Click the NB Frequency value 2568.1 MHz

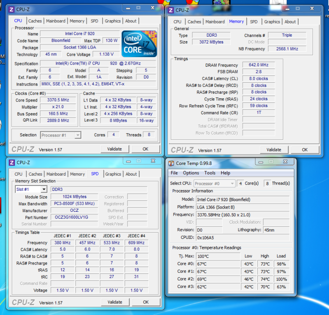[x=287, y=49]
